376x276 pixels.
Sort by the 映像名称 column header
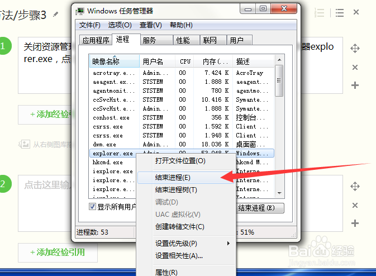tap(115, 61)
